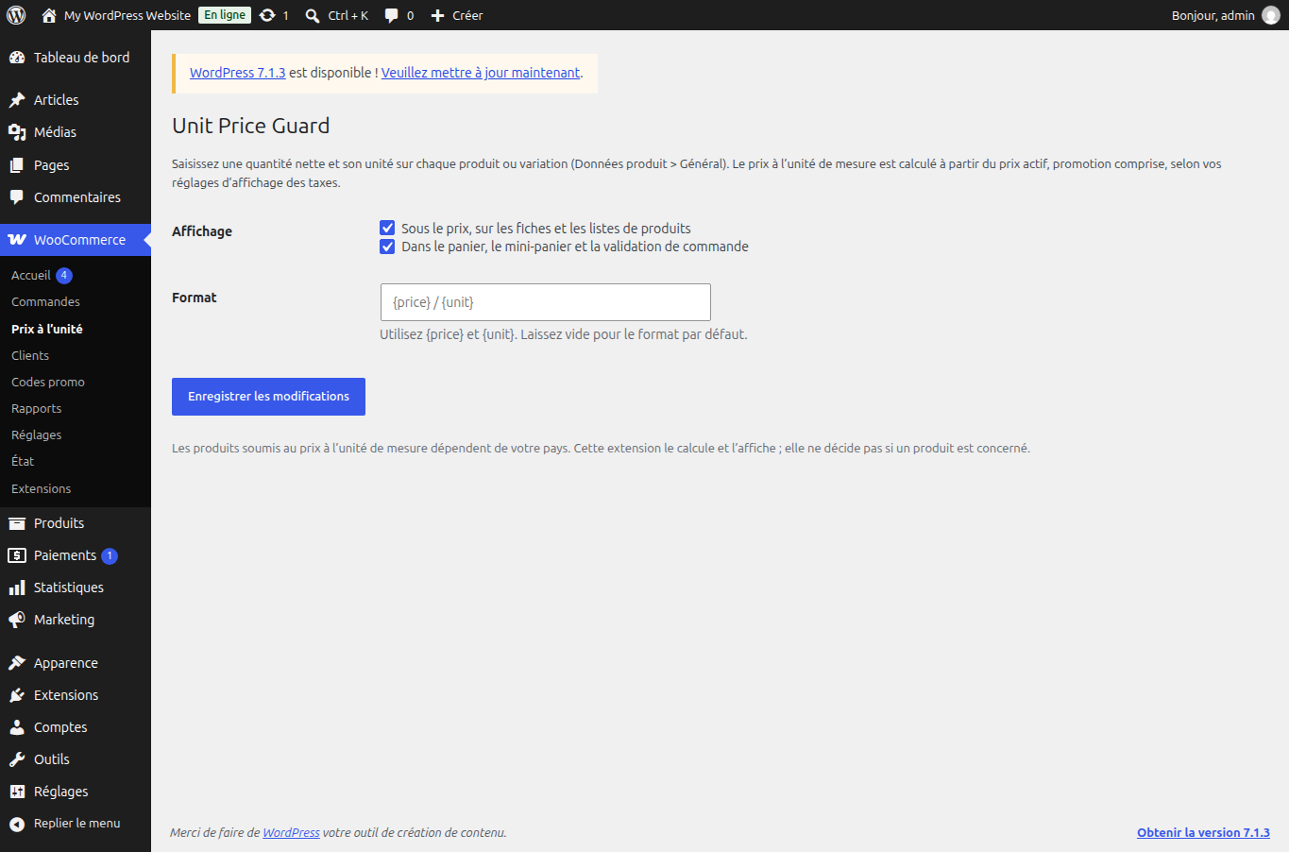Screen dimensions: 1289x852
Task: Click the Articles pushpin icon
Action: tap(17, 100)
